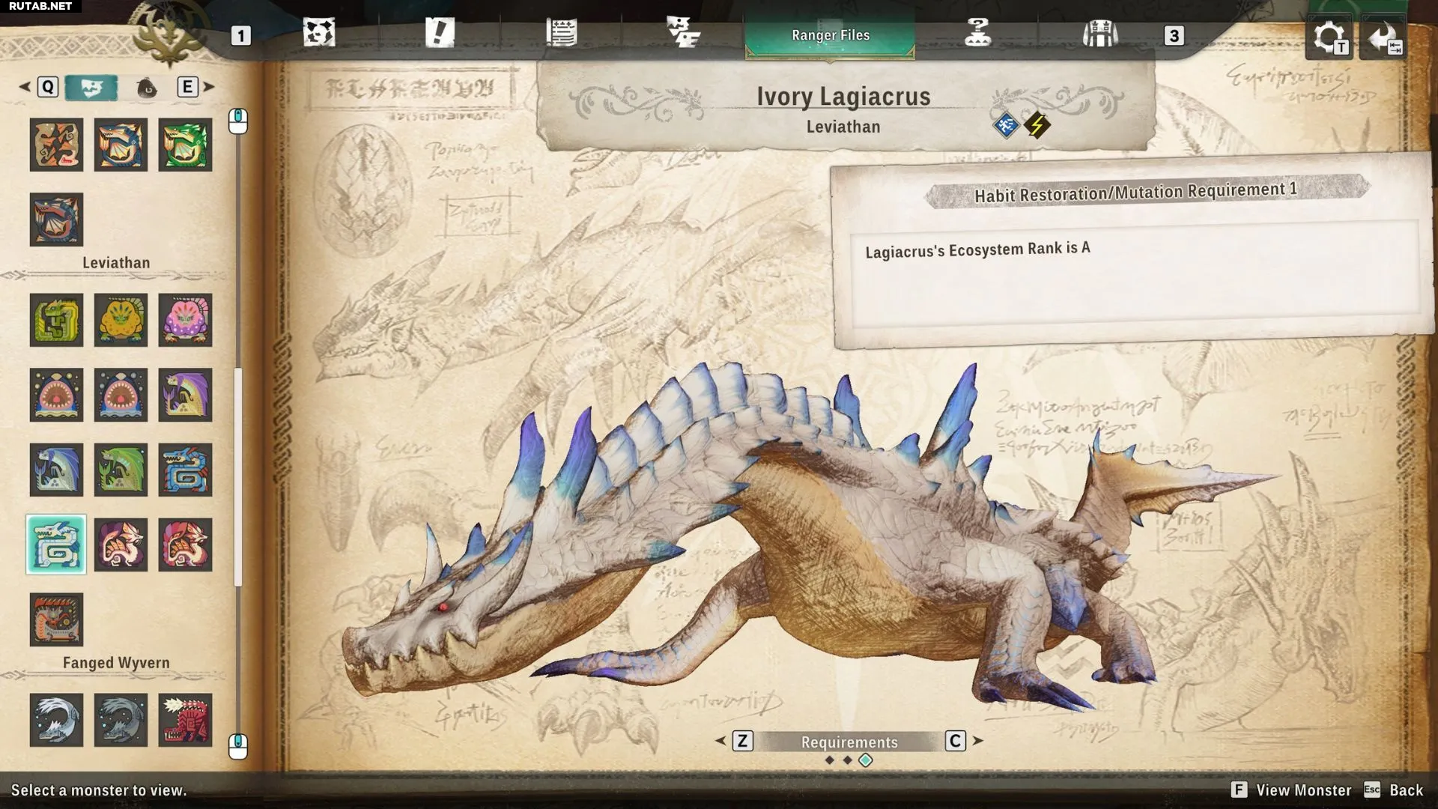1438x809 pixels.
Task: Select the blue Lagiacrus monster icon
Action: pyautogui.click(x=185, y=470)
